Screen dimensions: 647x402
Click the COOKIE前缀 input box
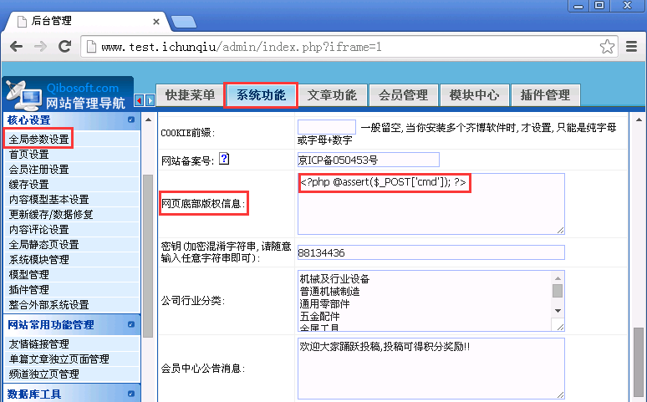click(327, 127)
